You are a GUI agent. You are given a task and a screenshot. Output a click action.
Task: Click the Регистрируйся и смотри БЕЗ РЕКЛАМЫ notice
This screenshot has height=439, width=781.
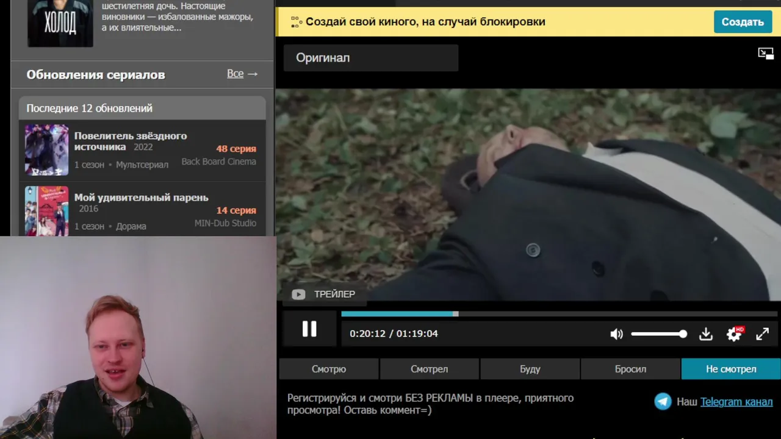pyautogui.click(x=430, y=404)
